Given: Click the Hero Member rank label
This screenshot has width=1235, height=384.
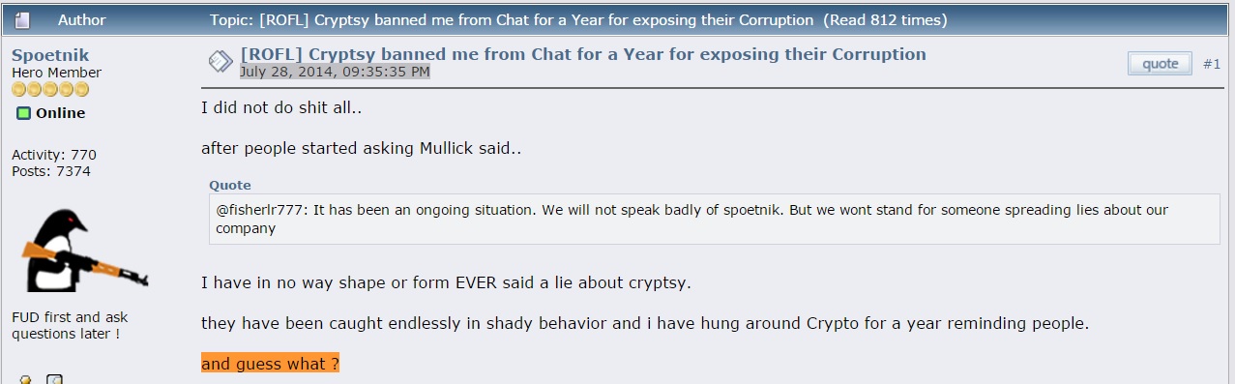Looking at the screenshot, I should tap(56, 73).
